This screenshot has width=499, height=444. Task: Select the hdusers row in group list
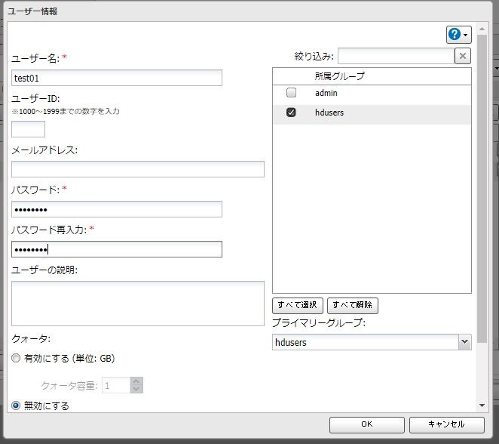[x=372, y=115]
